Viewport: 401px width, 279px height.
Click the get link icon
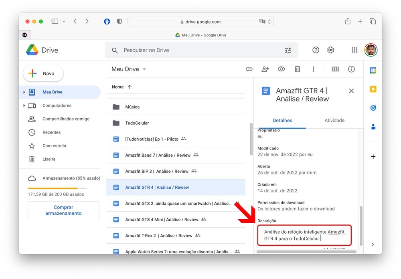tap(249, 69)
